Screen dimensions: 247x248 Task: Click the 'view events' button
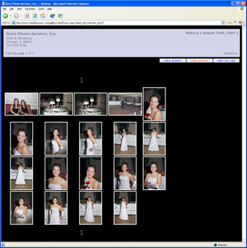173,61
